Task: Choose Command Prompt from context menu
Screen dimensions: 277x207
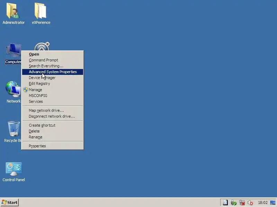Action: (53, 60)
